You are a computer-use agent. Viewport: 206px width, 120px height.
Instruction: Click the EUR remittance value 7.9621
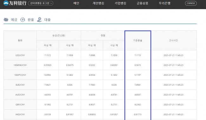(48, 85)
